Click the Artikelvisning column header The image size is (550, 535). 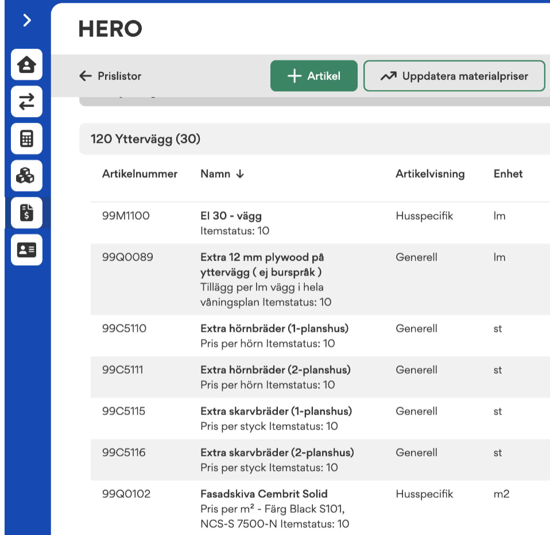point(430,174)
